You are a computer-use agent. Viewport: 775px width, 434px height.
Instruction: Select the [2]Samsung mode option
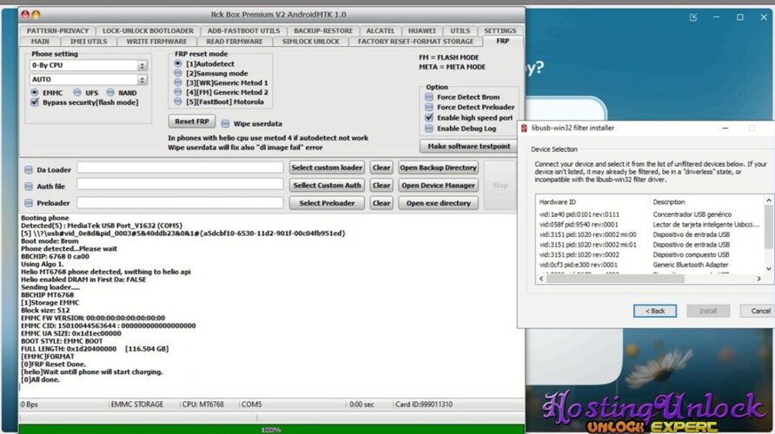(x=178, y=73)
